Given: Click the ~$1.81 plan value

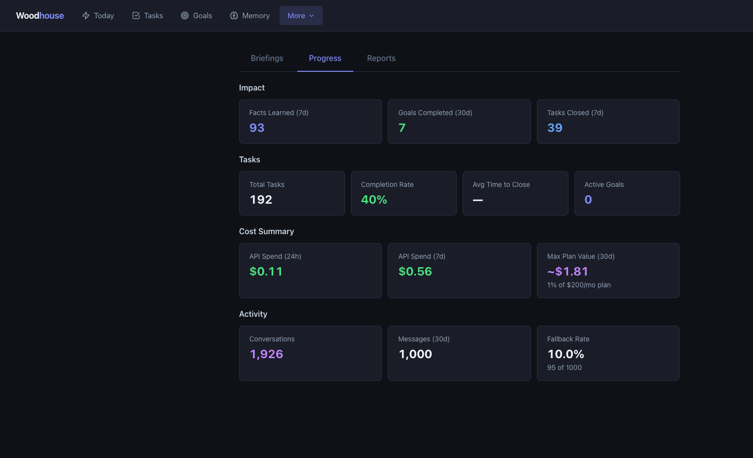Looking at the screenshot, I should [x=567, y=272].
